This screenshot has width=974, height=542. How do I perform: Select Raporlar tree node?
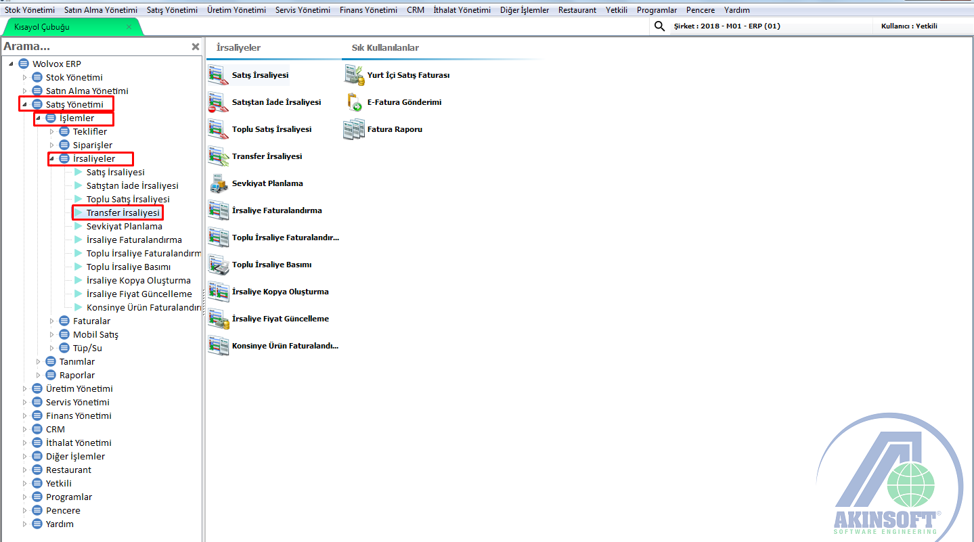click(x=77, y=375)
